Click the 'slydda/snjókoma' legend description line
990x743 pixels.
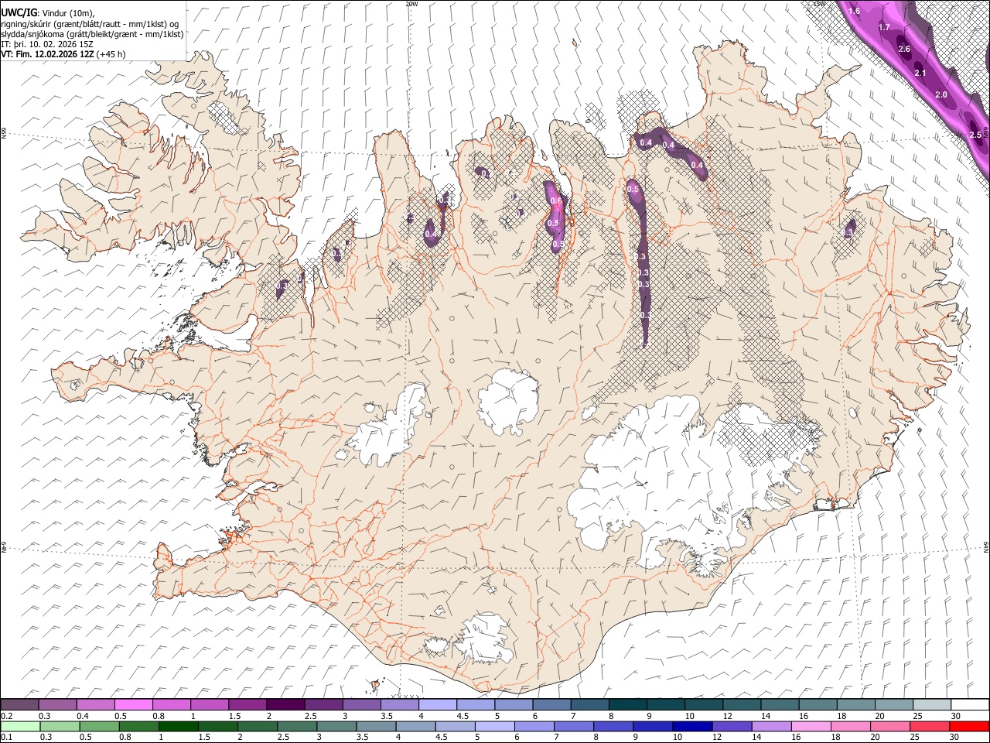[92, 34]
